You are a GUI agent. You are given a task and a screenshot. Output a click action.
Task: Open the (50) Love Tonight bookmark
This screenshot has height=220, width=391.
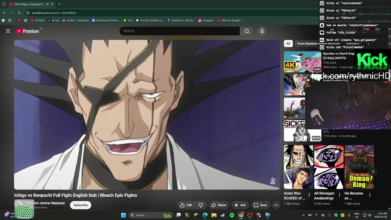[230, 20]
